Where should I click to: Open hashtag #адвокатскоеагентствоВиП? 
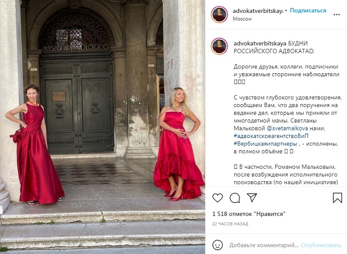point(271,136)
